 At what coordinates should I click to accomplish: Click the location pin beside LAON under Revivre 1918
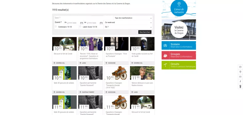80,63
